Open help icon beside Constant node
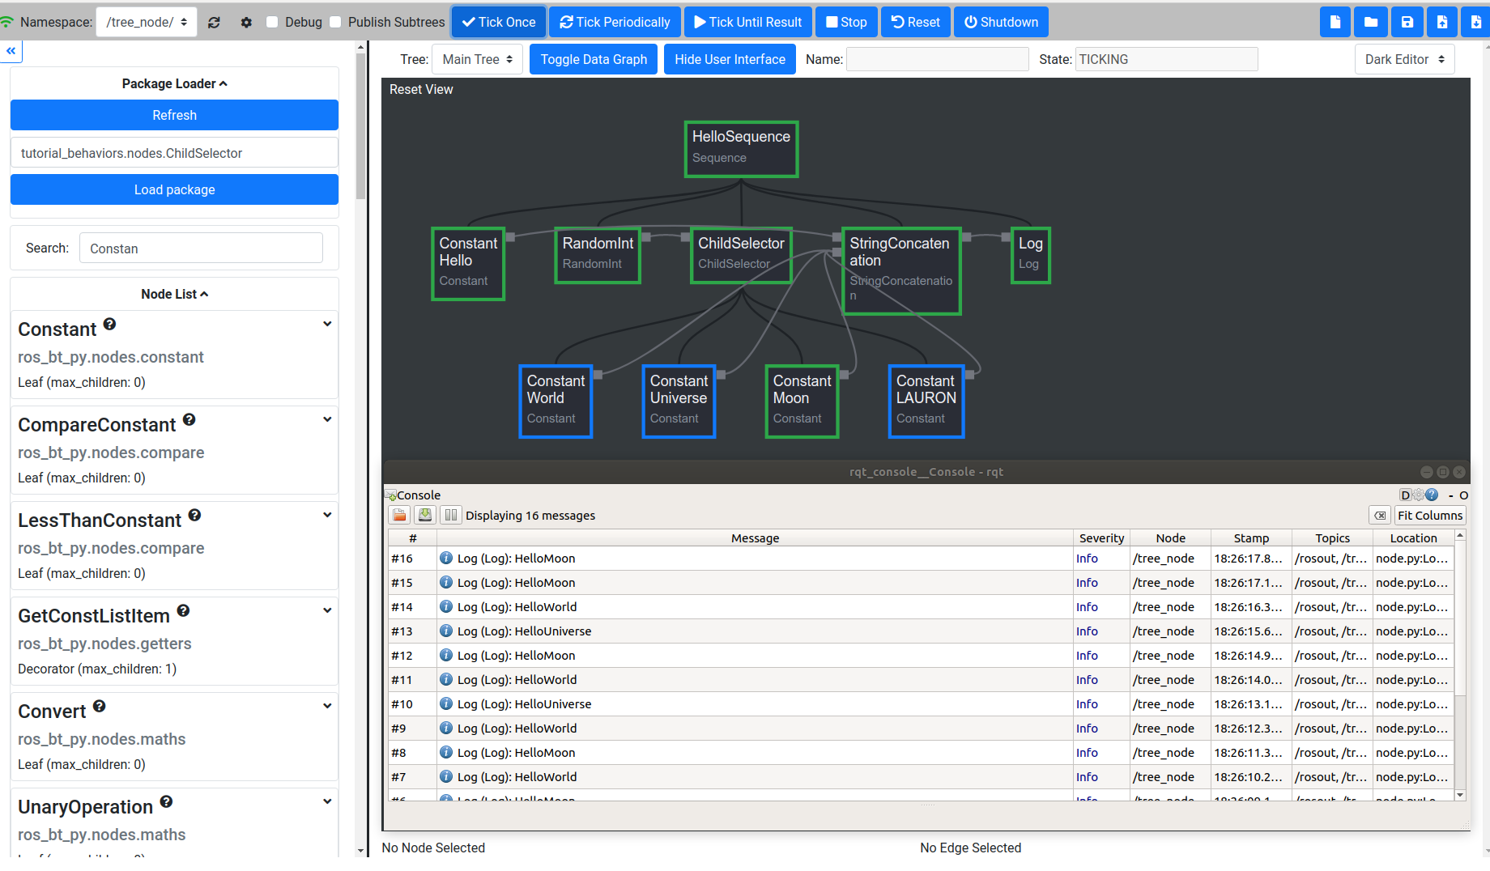The height and width of the screenshot is (871, 1490). click(110, 324)
